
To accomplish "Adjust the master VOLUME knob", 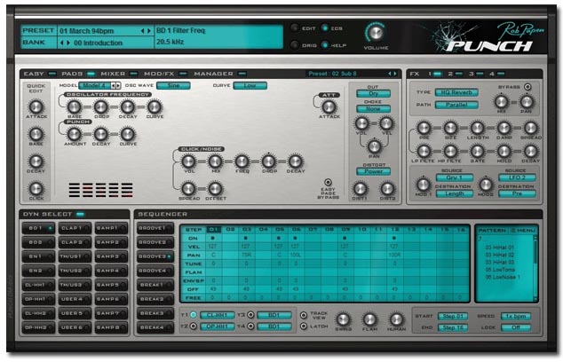I will coord(376,33).
